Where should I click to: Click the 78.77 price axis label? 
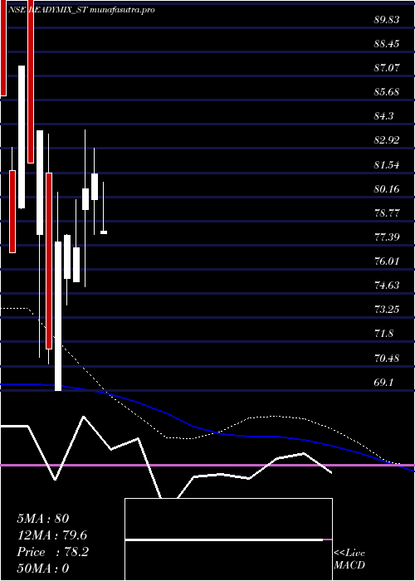[x=387, y=213]
